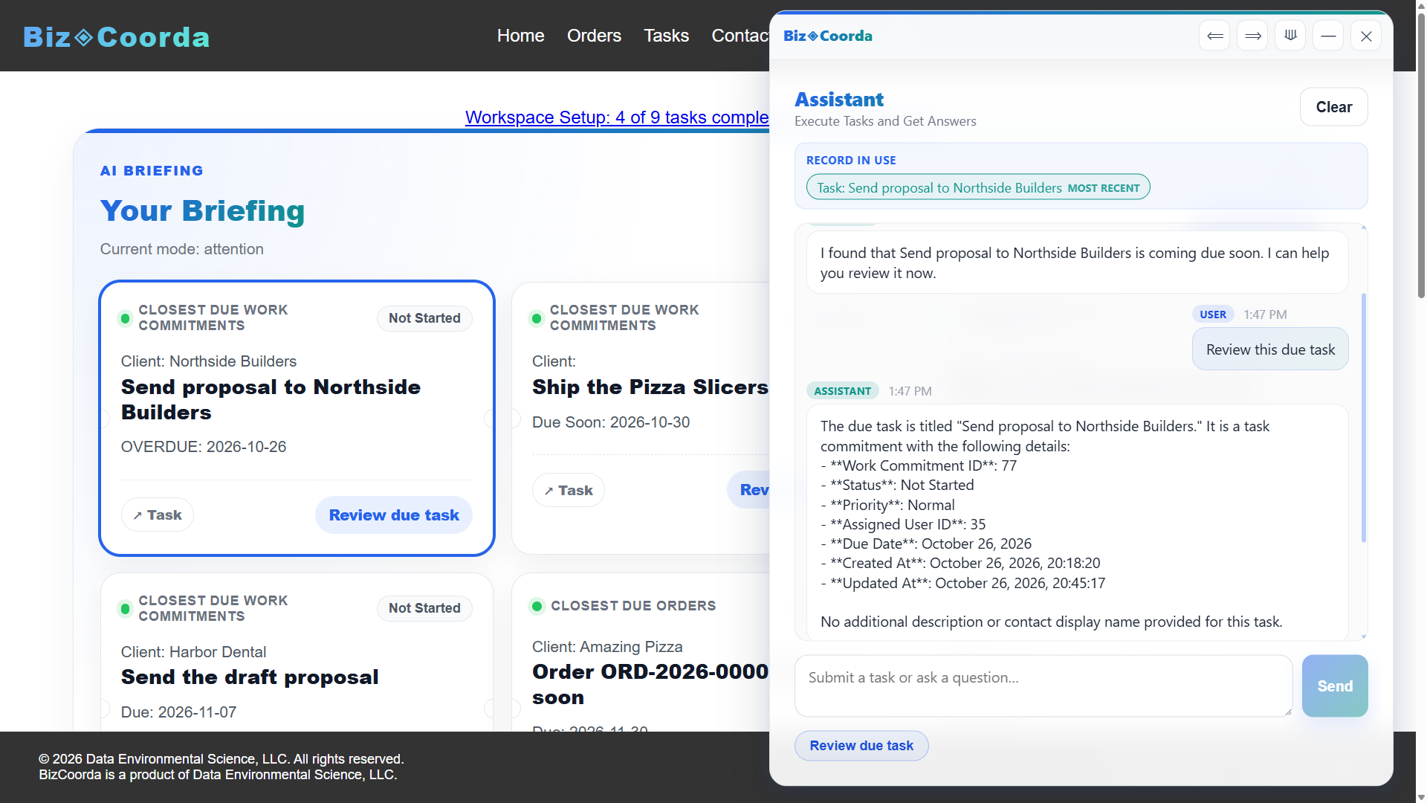Click the Send the draft proposal title
The height and width of the screenshot is (803, 1427).
coord(250,677)
